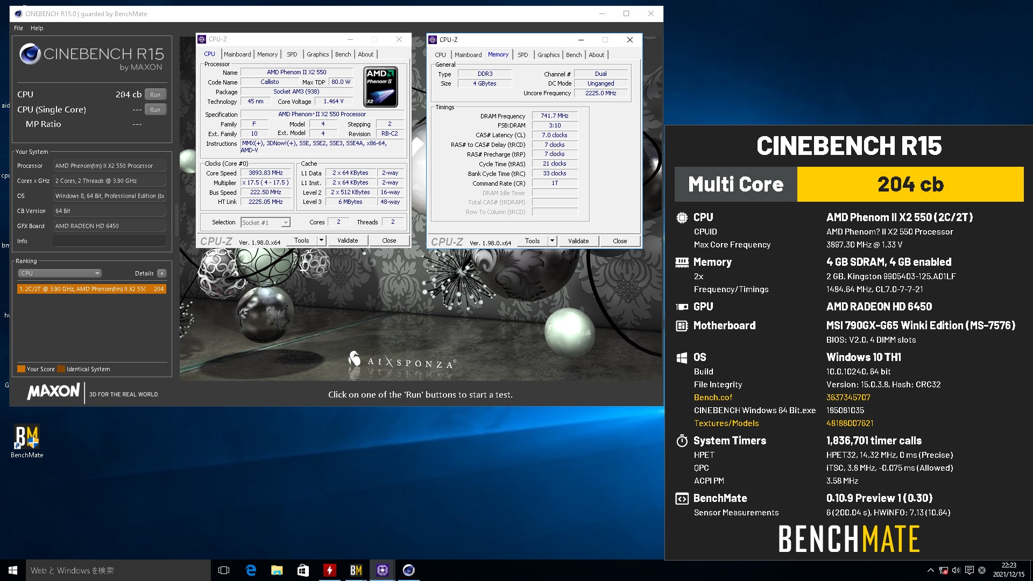Open Task View in the taskbar
The height and width of the screenshot is (581, 1033).
point(224,570)
